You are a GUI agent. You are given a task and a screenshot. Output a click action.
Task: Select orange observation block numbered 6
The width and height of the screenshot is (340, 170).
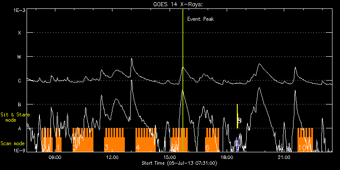(x=212, y=140)
